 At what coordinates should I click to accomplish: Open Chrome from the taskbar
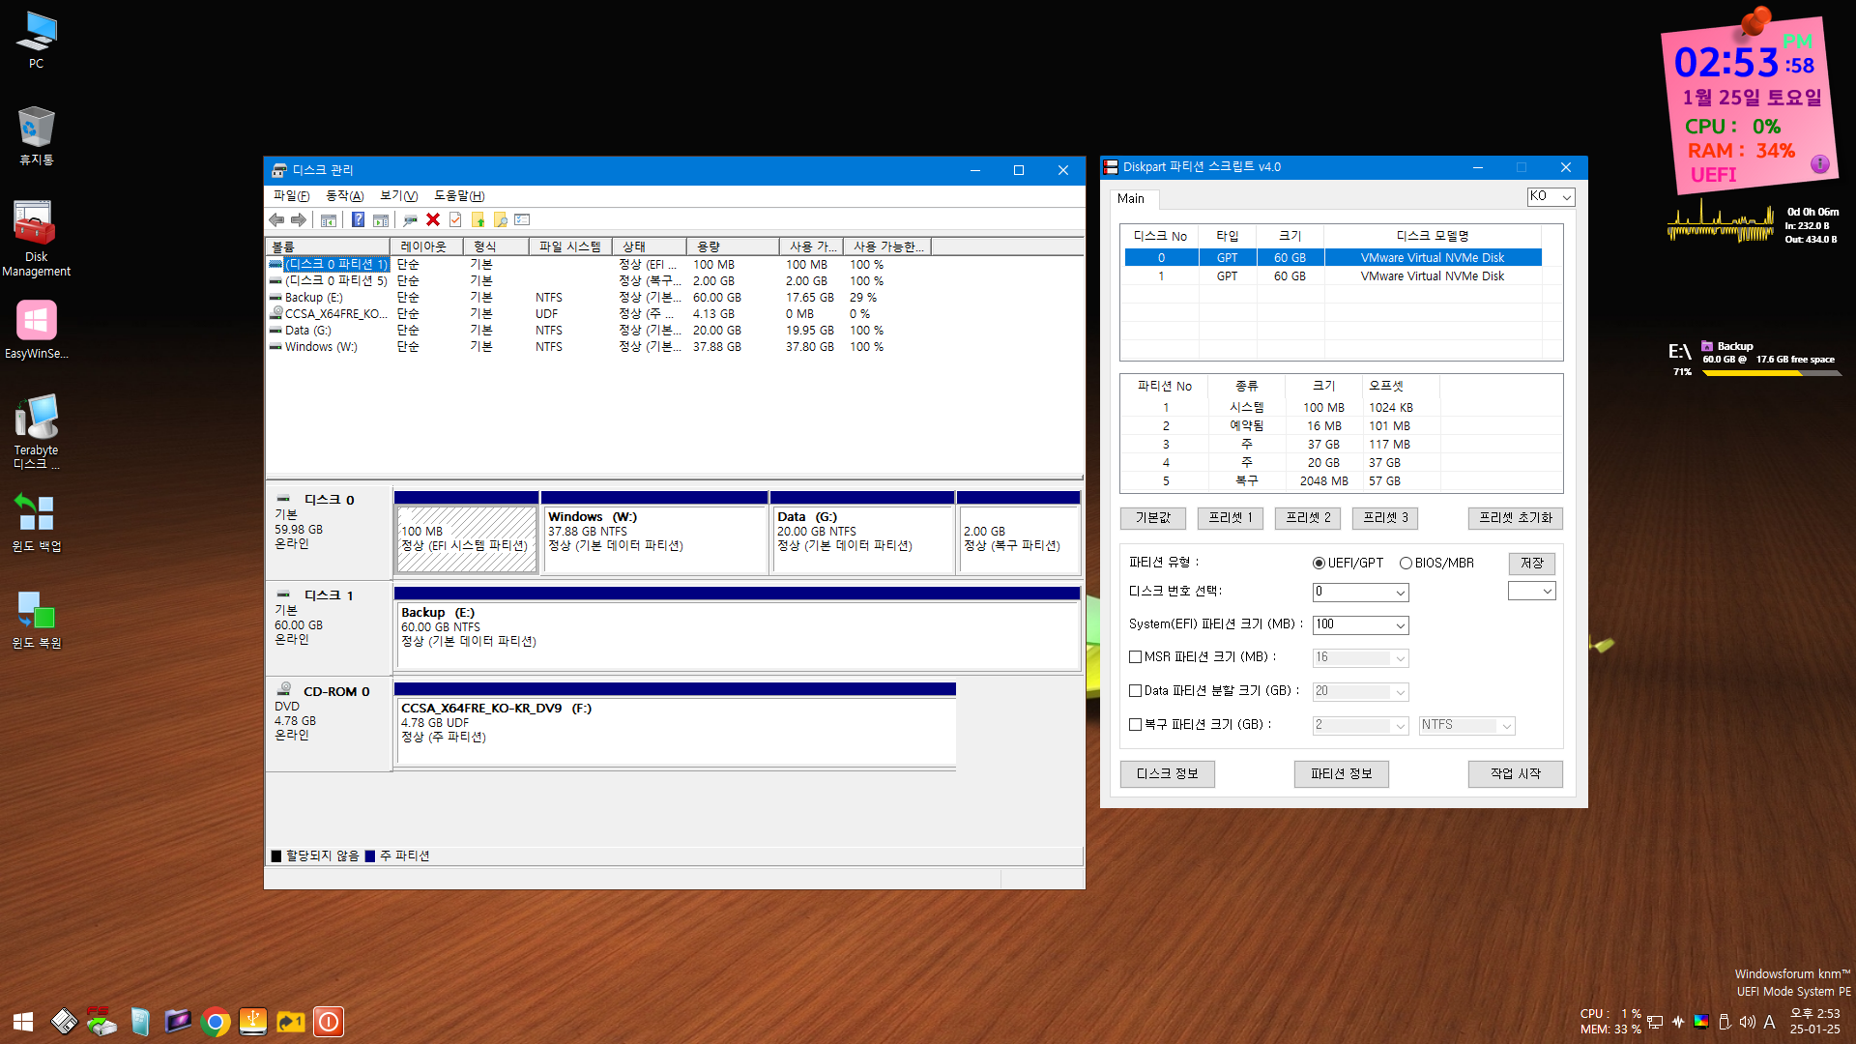tap(216, 1022)
